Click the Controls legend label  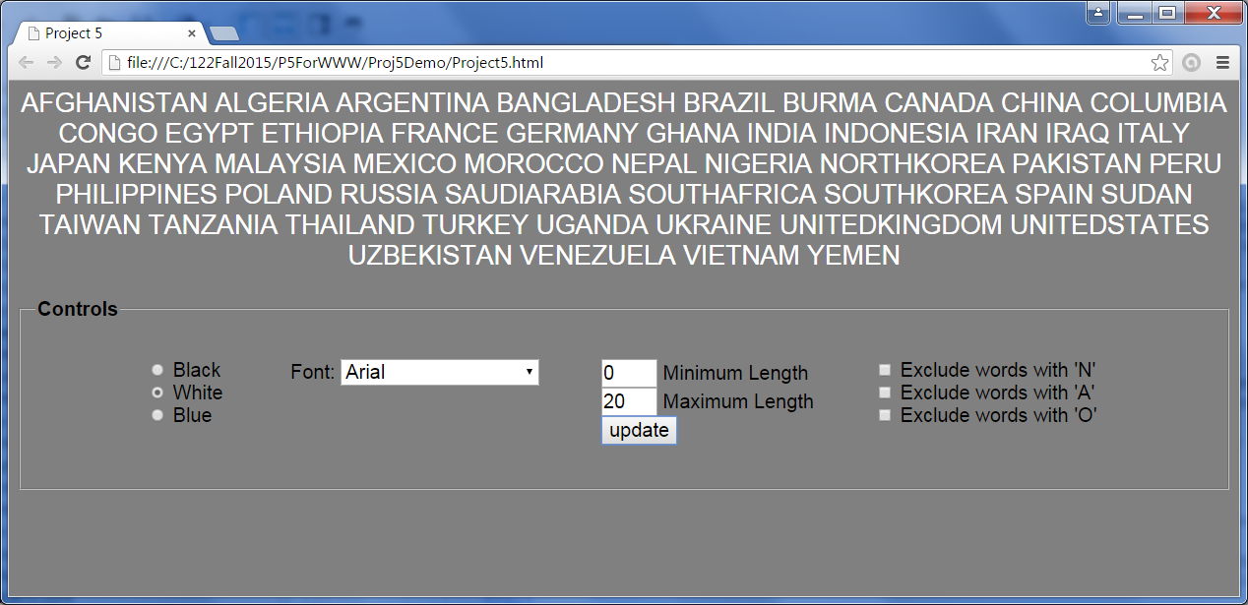78,309
